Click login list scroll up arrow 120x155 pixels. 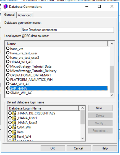coord(82,108)
